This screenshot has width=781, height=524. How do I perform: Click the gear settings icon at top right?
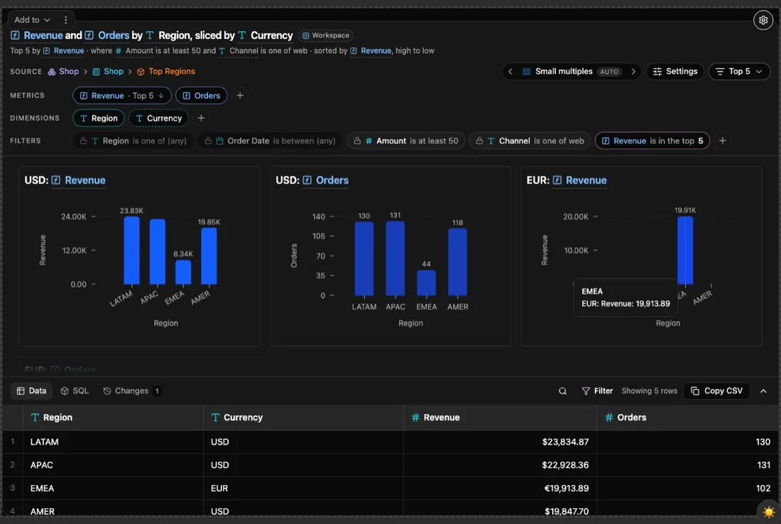(x=763, y=21)
